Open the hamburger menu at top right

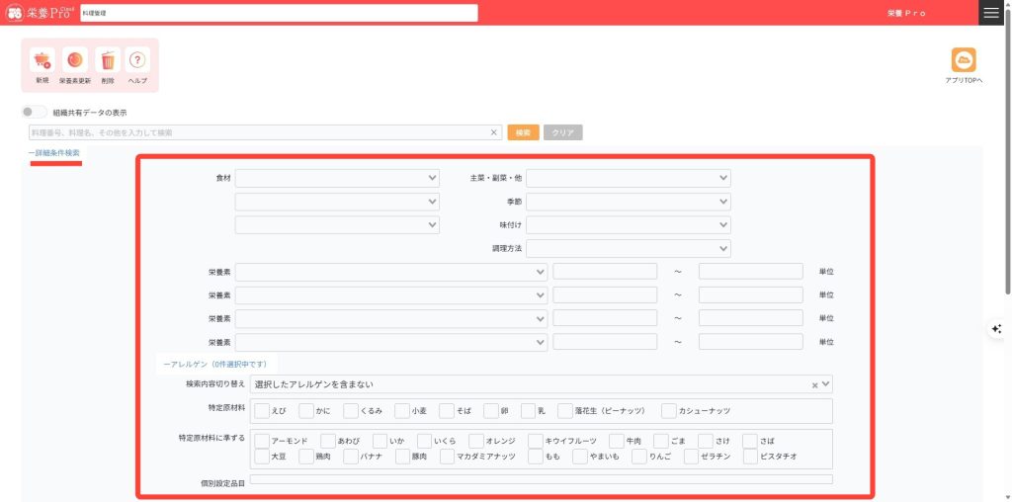(x=991, y=13)
